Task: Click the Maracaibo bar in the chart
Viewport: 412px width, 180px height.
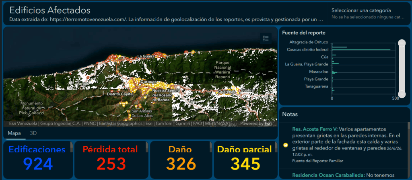Action: point(334,72)
